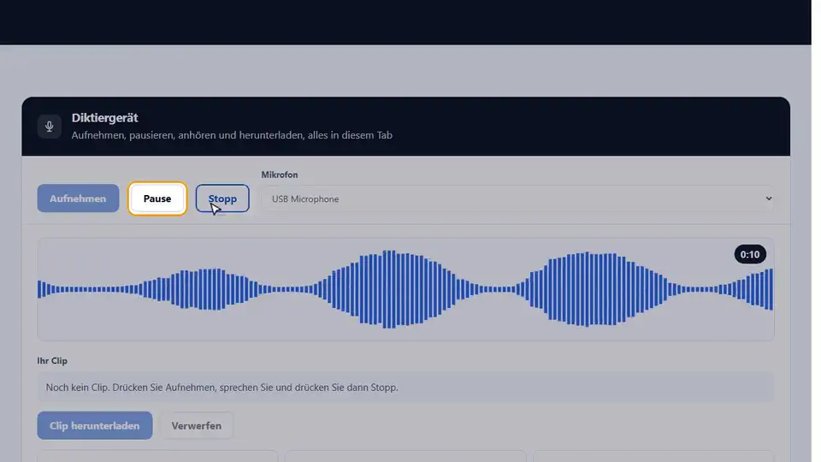Click the microphone icon beside Diktiergerät
The width and height of the screenshot is (821, 462).
[50, 127]
